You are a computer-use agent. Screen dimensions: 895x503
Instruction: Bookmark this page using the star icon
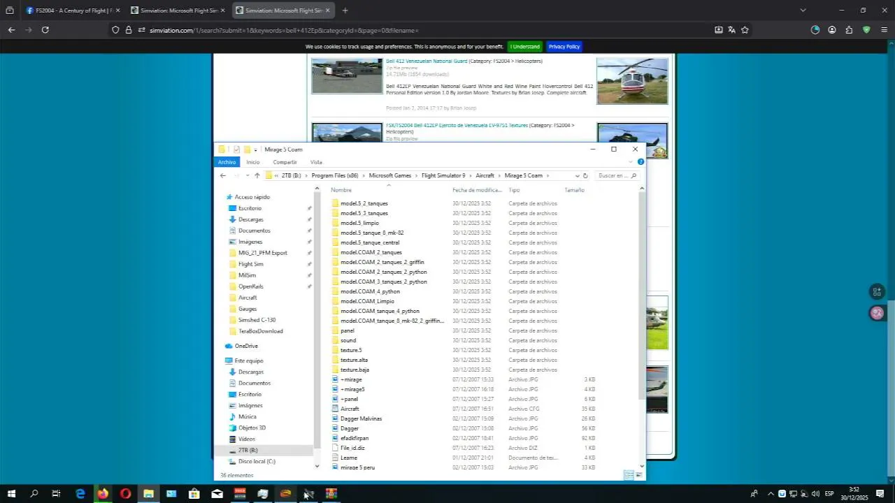click(745, 30)
